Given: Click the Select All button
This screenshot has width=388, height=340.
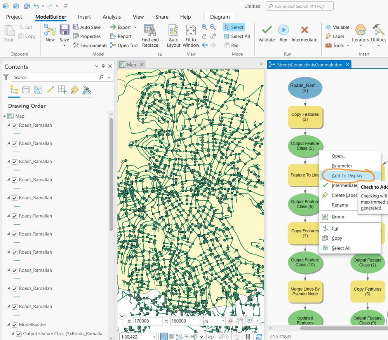Looking at the screenshot, I should [237, 37].
